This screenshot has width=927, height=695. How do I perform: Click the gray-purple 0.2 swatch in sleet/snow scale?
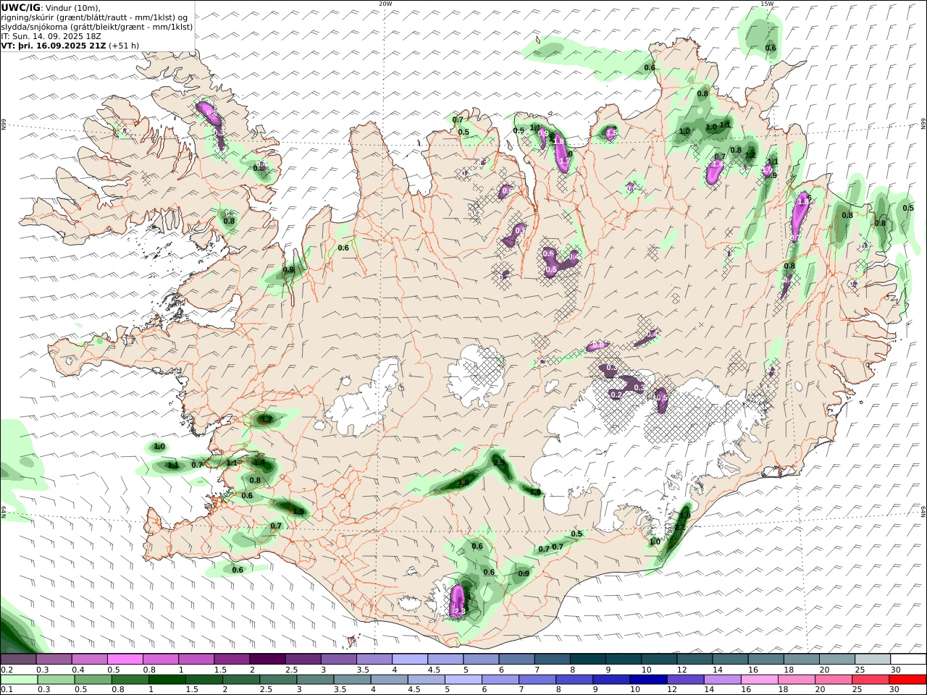coord(18,660)
